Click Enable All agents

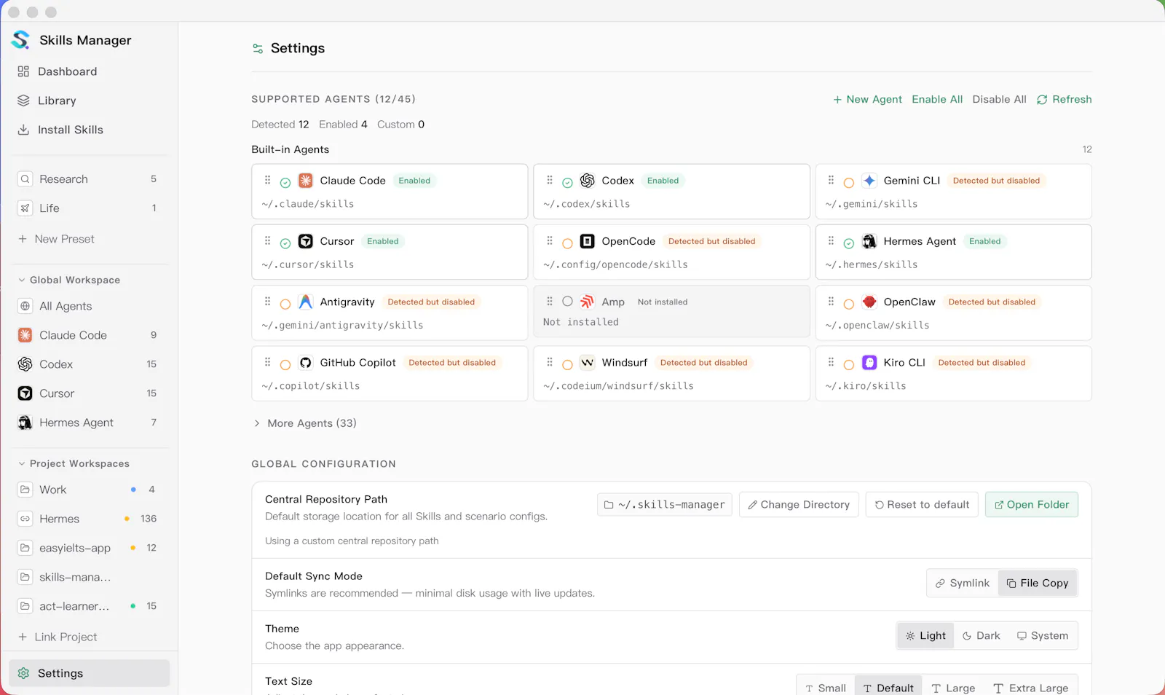click(937, 99)
